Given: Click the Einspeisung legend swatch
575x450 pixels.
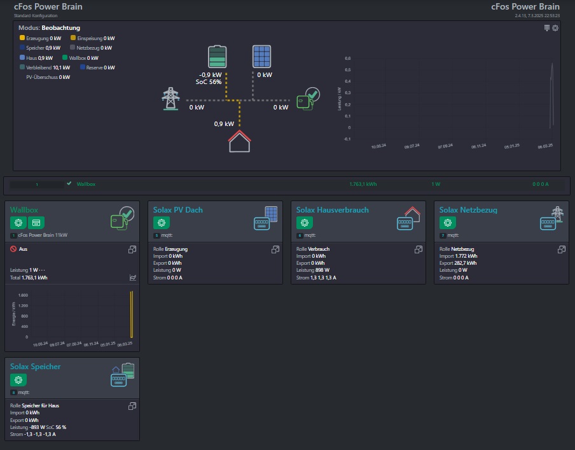Looking at the screenshot, I should coord(73,38).
